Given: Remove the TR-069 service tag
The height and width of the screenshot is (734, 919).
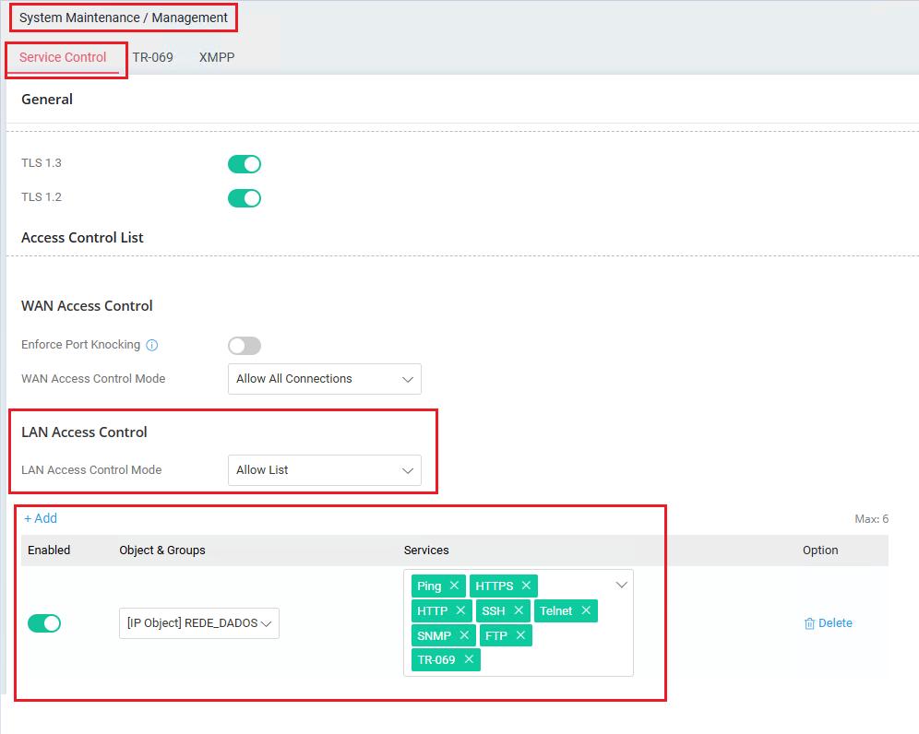Looking at the screenshot, I should point(469,659).
